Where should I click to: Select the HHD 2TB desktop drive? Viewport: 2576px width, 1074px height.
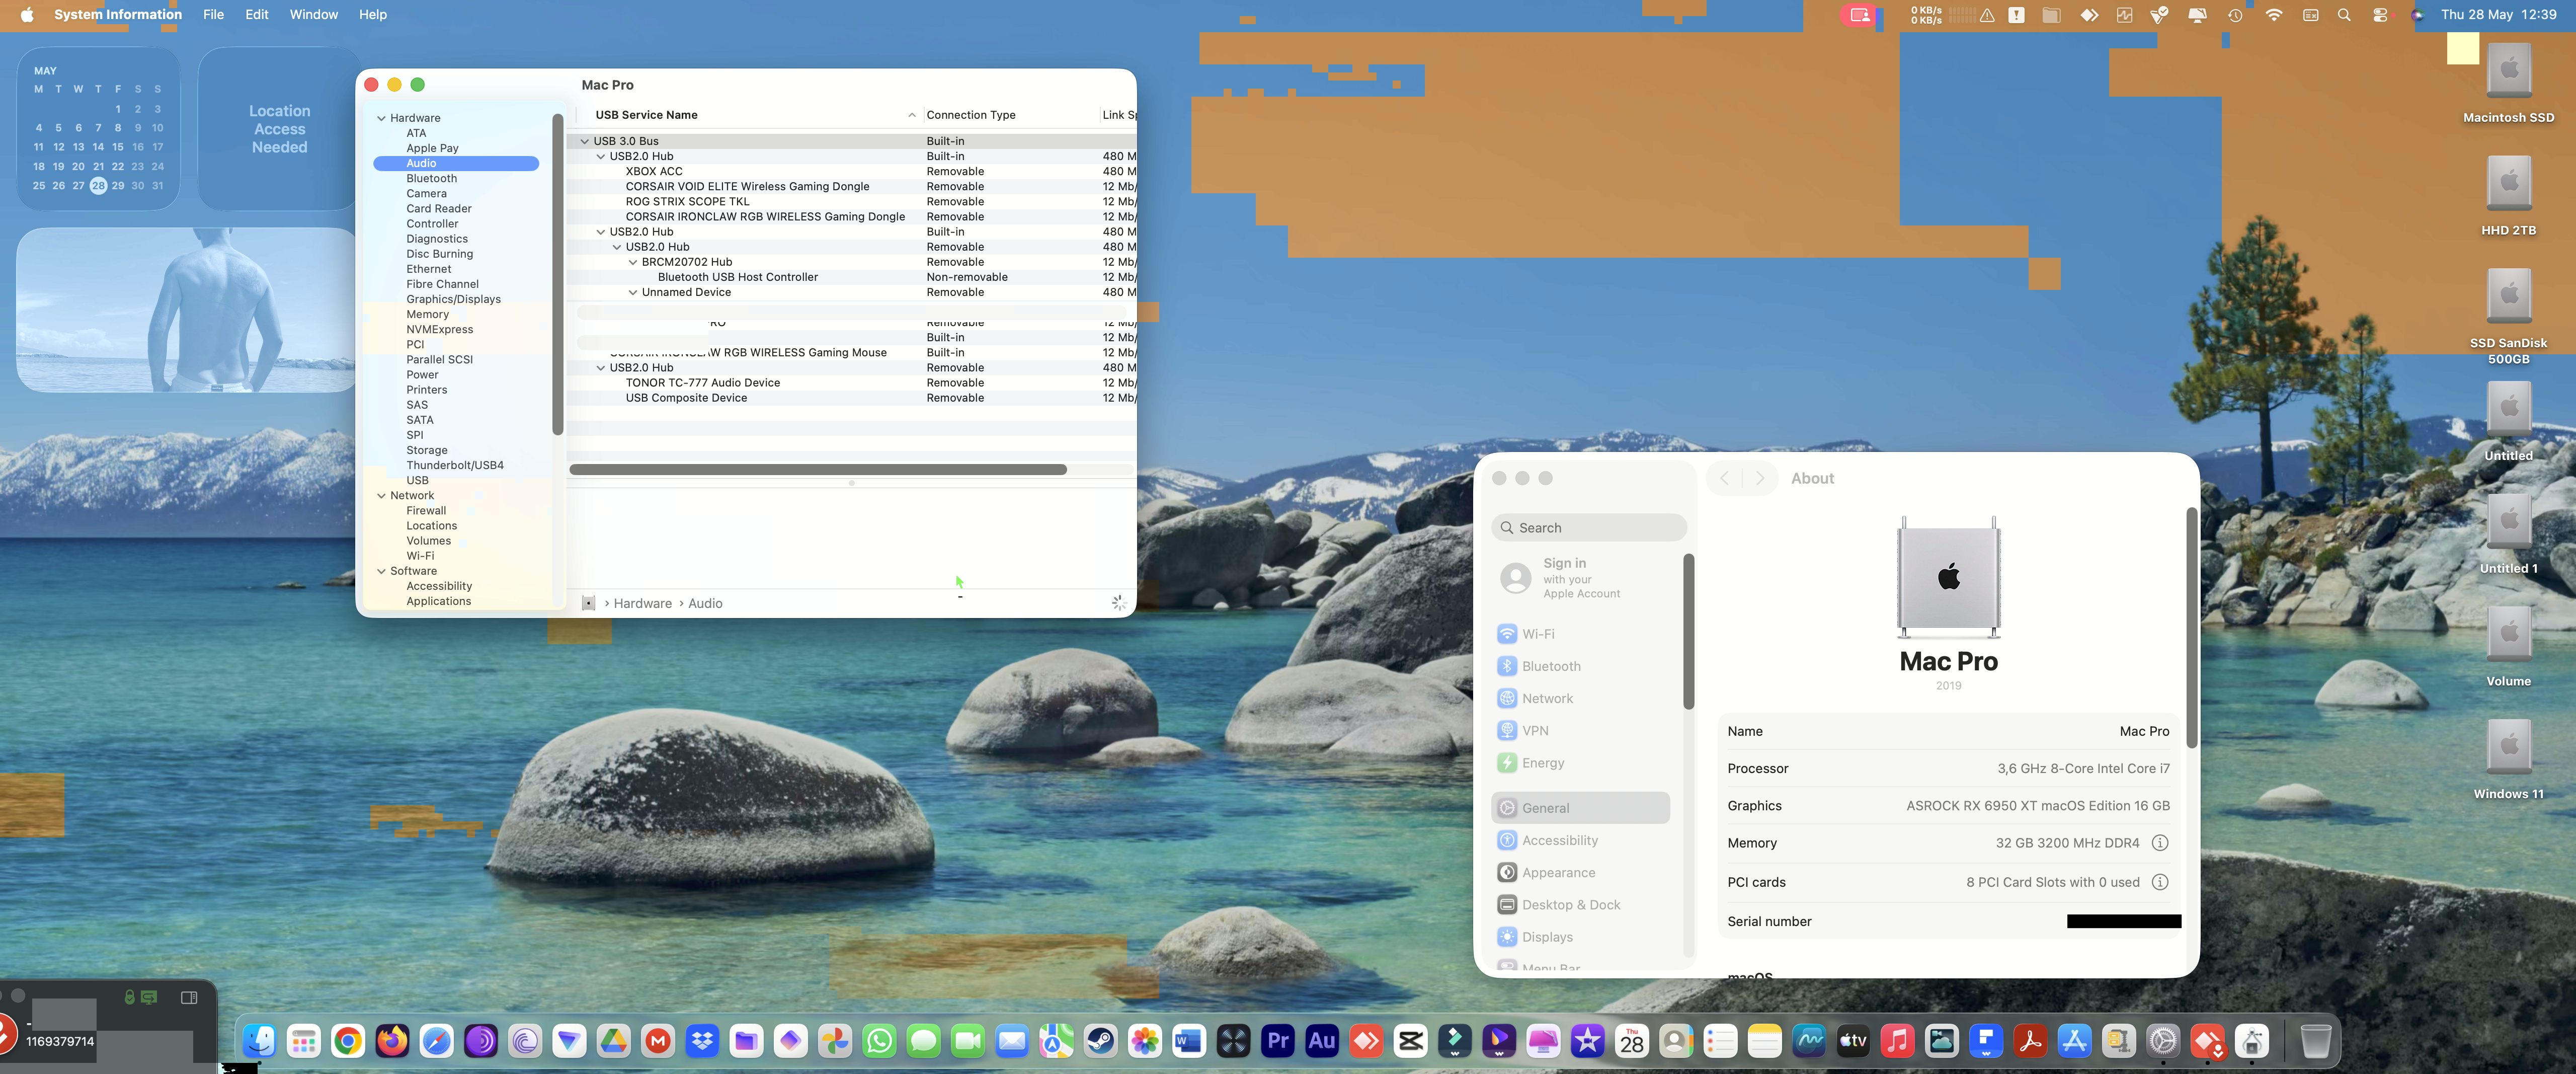tap(2508, 196)
